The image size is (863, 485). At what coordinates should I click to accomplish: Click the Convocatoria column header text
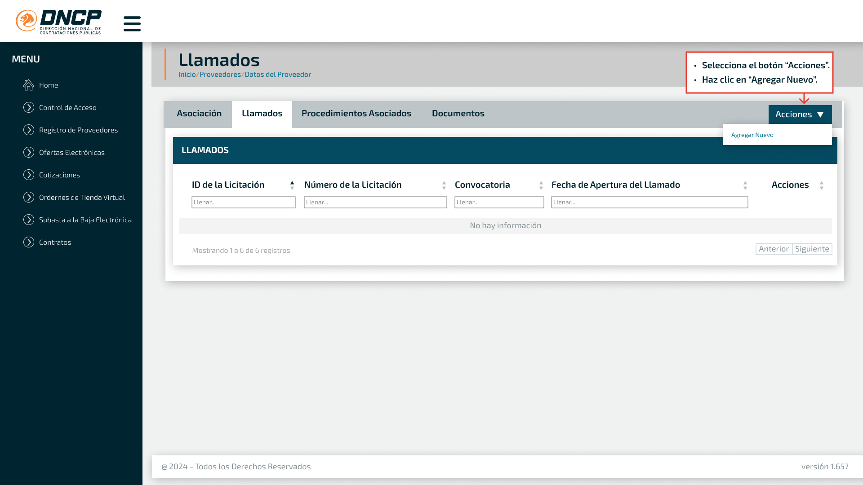[482, 185]
